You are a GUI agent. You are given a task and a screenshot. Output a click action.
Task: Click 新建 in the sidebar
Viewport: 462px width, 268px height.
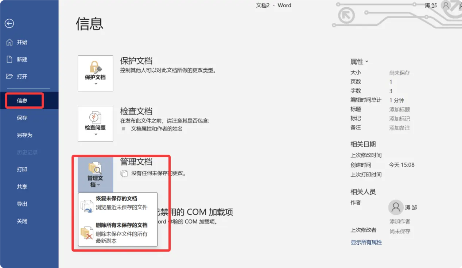29,59
